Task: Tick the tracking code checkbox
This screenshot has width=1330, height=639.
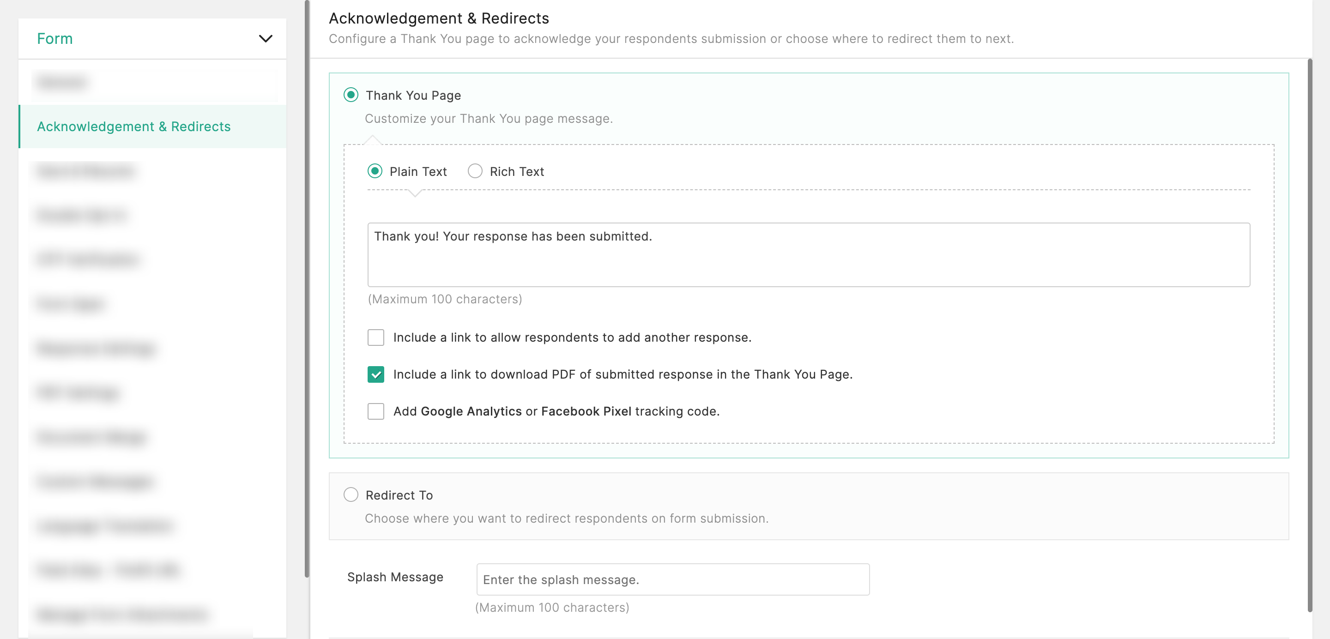Action: pyautogui.click(x=376, y=411)
